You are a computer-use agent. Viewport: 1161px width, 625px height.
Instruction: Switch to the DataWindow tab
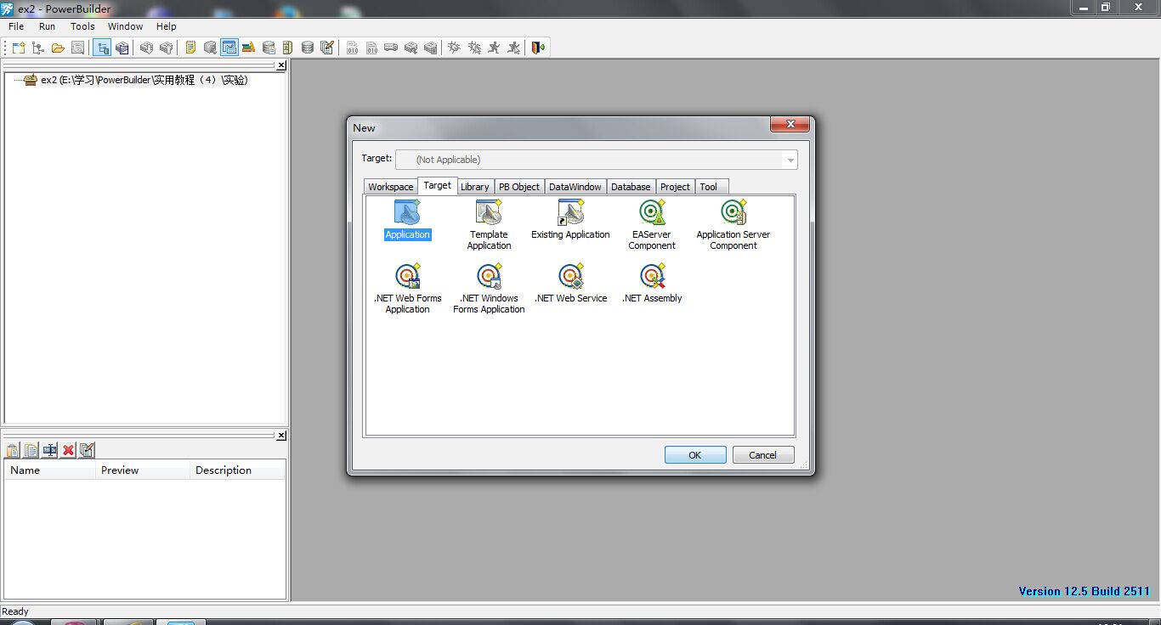click(x=575, y=187)
